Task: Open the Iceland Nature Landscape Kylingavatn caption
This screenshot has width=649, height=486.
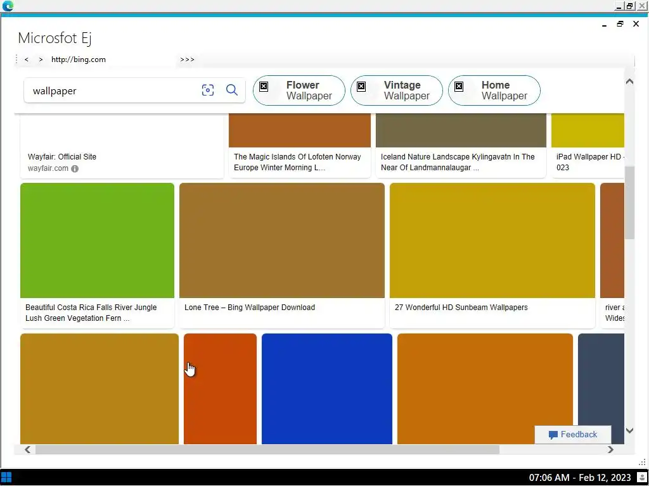Action: click(x=458, y=162)
